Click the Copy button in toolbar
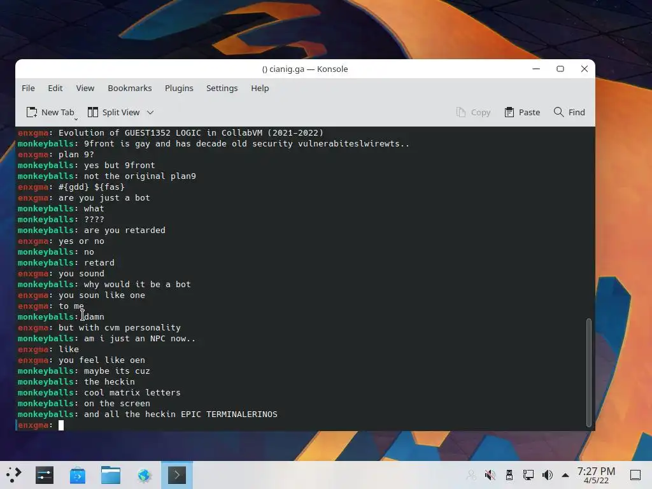Viewport: 652px width, 489px height. 473,112
